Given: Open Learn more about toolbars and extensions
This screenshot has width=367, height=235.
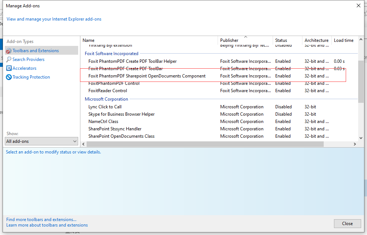Looking at the screenshot, I should coord(47,225).
